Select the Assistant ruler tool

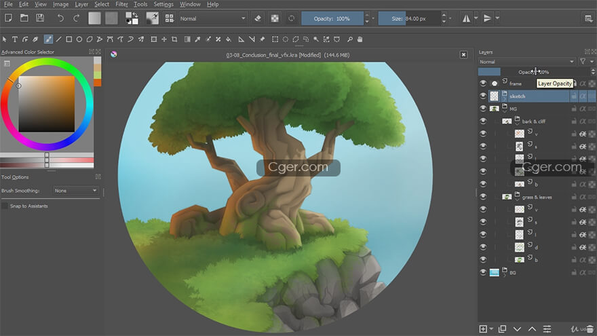click(241, 39)
